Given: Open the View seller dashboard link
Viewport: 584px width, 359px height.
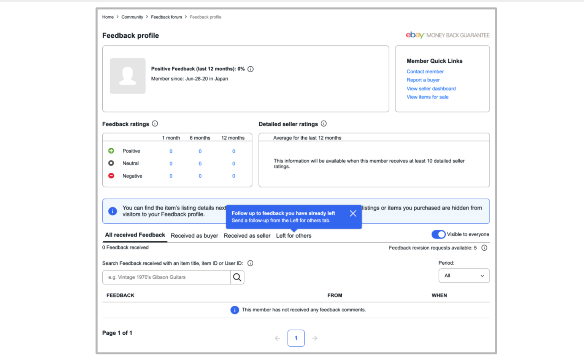Looking at the screenshot, I should 431,89.
